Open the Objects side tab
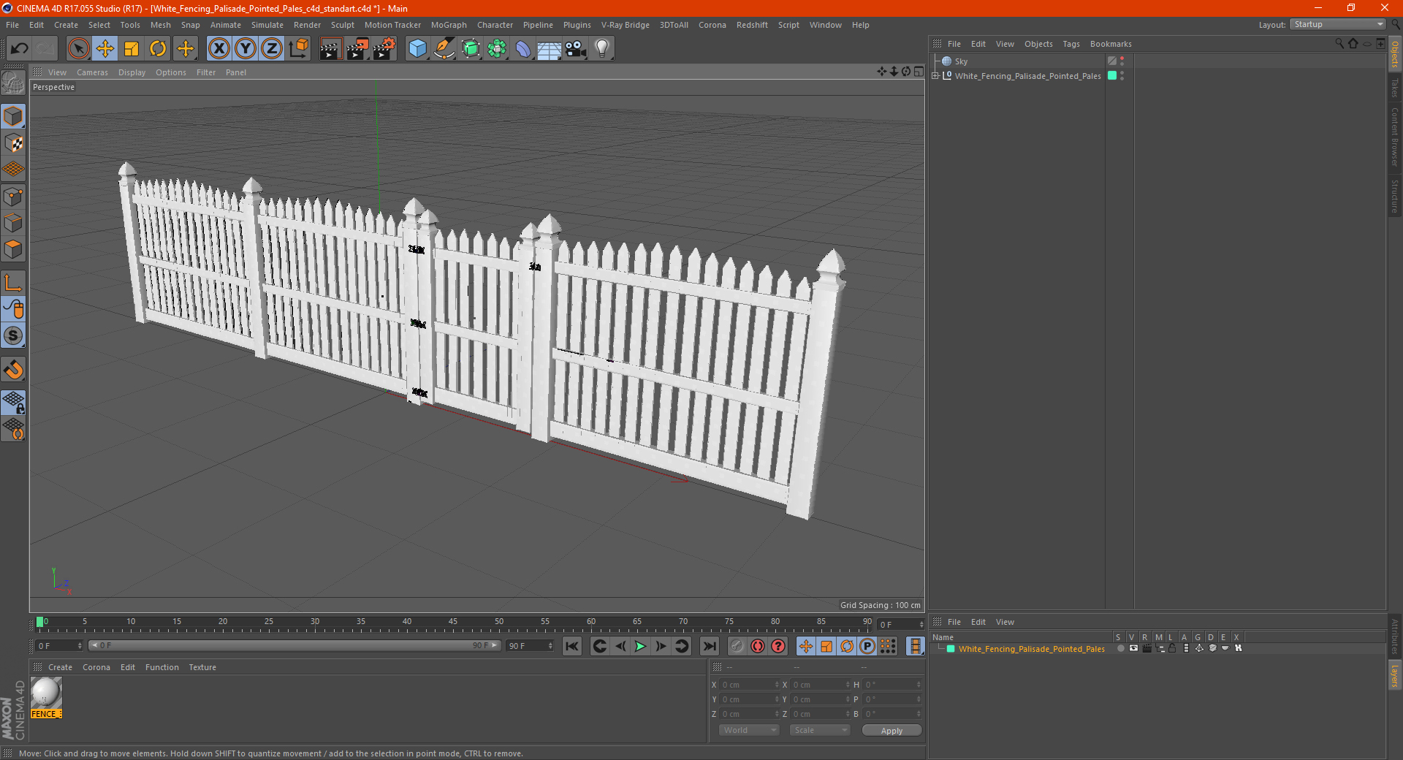1403x760 pixels. click(x=1395, y=55)
